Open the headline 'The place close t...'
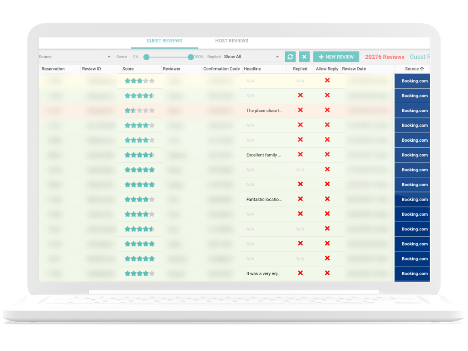The height and width of the screenshot is (351, 468). click(264, 111)
